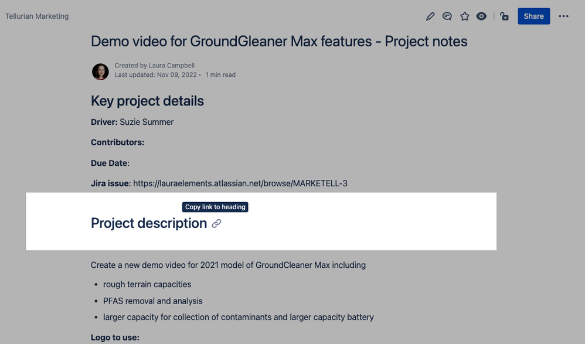Click the 1 min read text
This screenshot has height=344, width=585.
coord(220,75)
